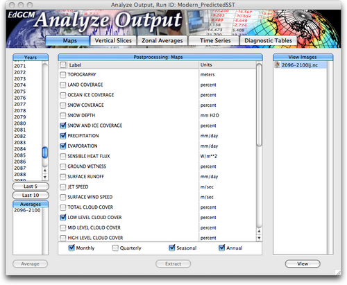Click the Years panel header
The width and height of the screenshot is (347, 285).
[x=31, y=58]
